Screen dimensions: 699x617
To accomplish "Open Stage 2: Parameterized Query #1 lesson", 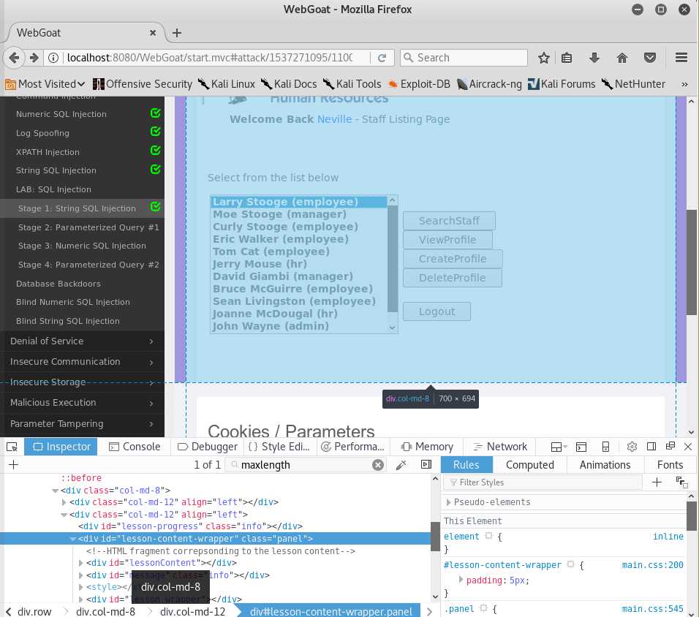I will 88,227.
